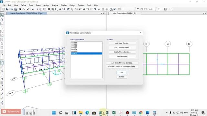Click the YouTube Subscribe button overlay
The height and width of the screenshot is (116, 207).
[x=11, y=111]
